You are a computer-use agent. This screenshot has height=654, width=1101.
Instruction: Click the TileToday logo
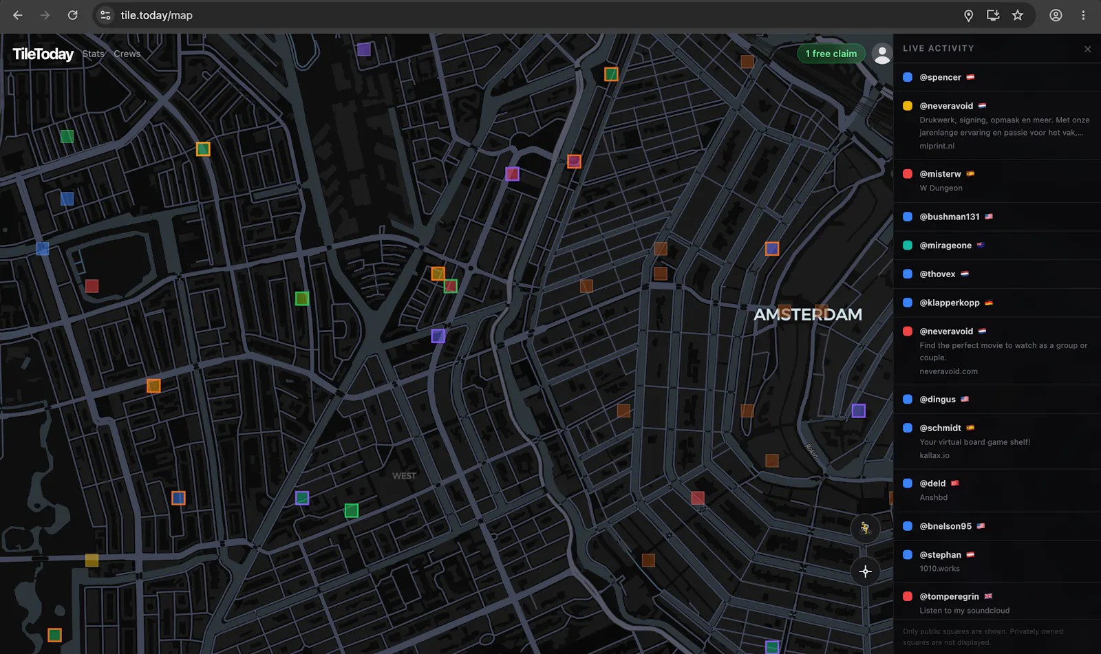point(43,54)
